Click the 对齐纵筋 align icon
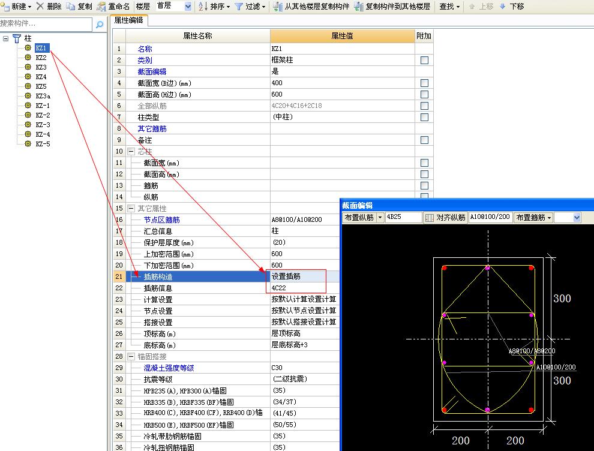The height and width of the screenshot is (451, 594). coord(429,218)
